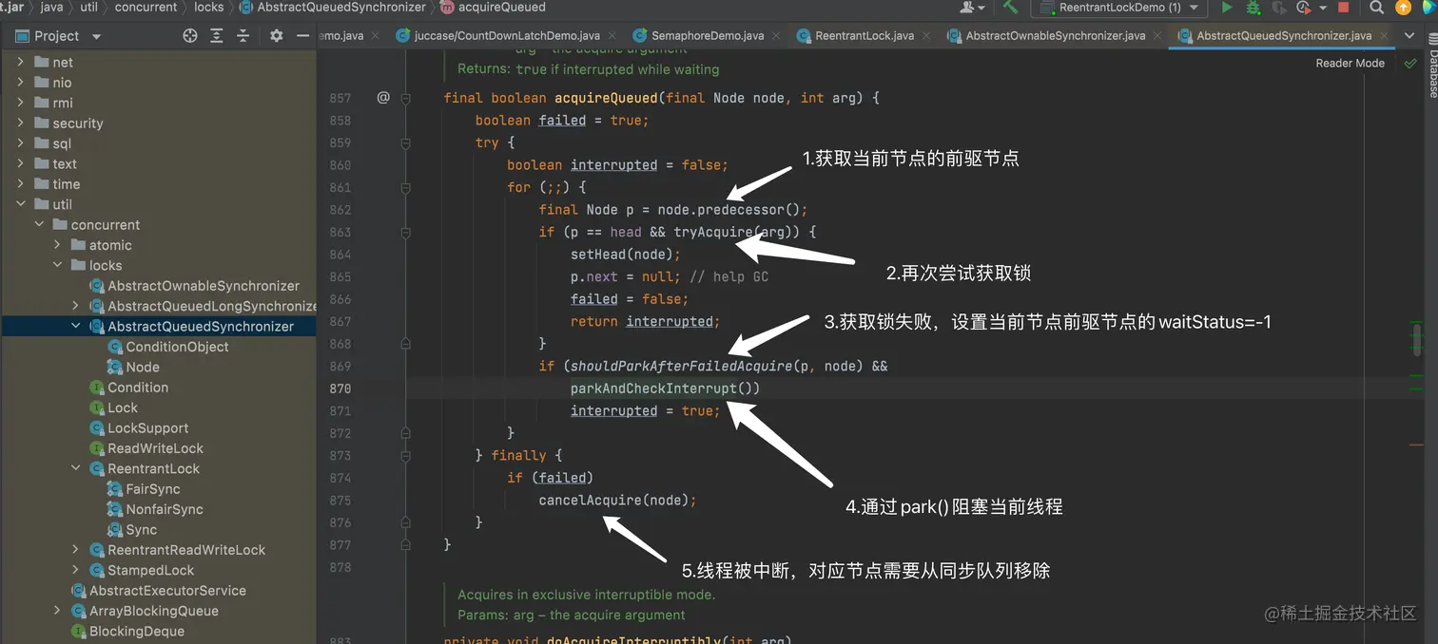Click the green inspection checkmark icon
The height and width of the screenshot is (644, 1438).
coord(1409,63)
